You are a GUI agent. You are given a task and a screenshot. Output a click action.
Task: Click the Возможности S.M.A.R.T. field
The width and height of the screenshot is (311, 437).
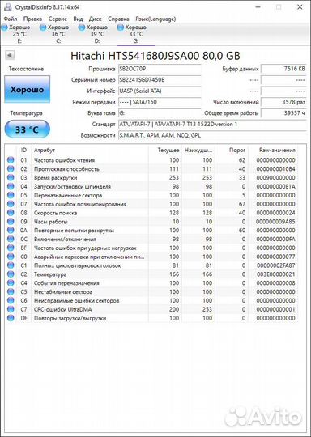pyautogui.click(x=212, y=135)
